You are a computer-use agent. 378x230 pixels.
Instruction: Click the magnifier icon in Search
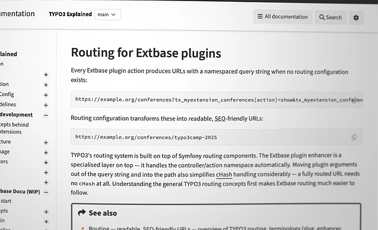coord(322,17)
